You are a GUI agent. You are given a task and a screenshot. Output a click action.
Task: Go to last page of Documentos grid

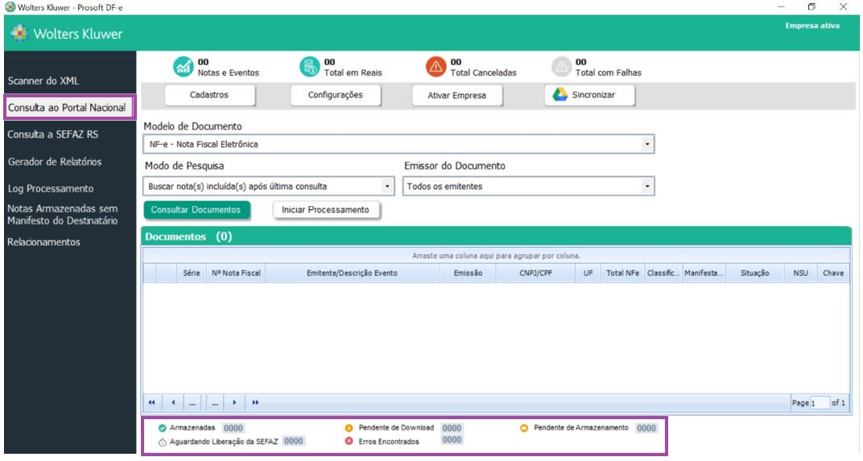click(x=255, y=403)
